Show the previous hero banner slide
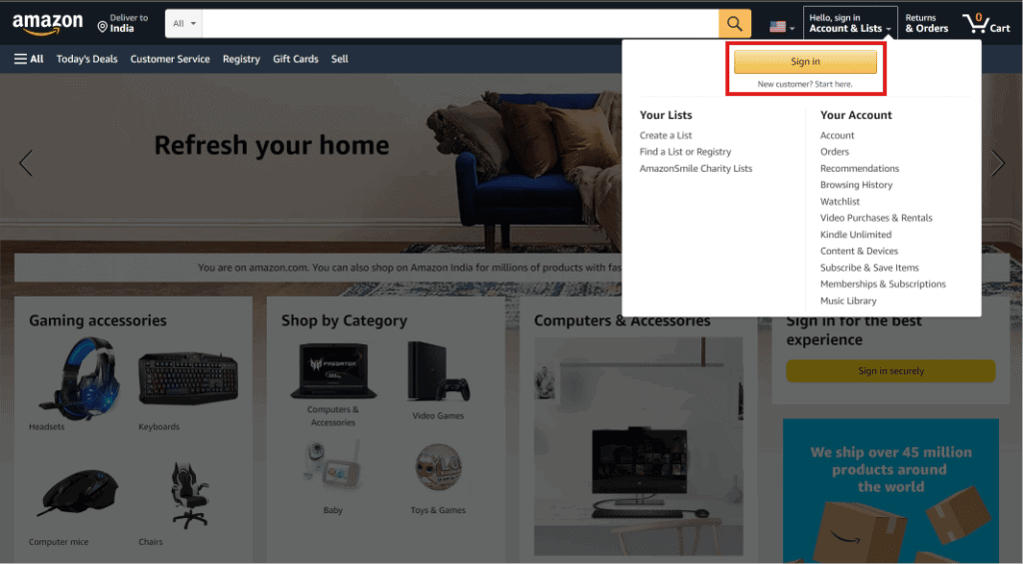 click(x=26, y=163)
